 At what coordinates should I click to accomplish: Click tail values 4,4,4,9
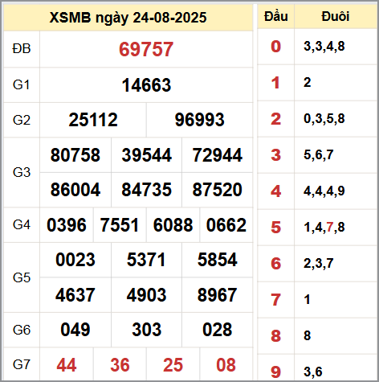324,191
